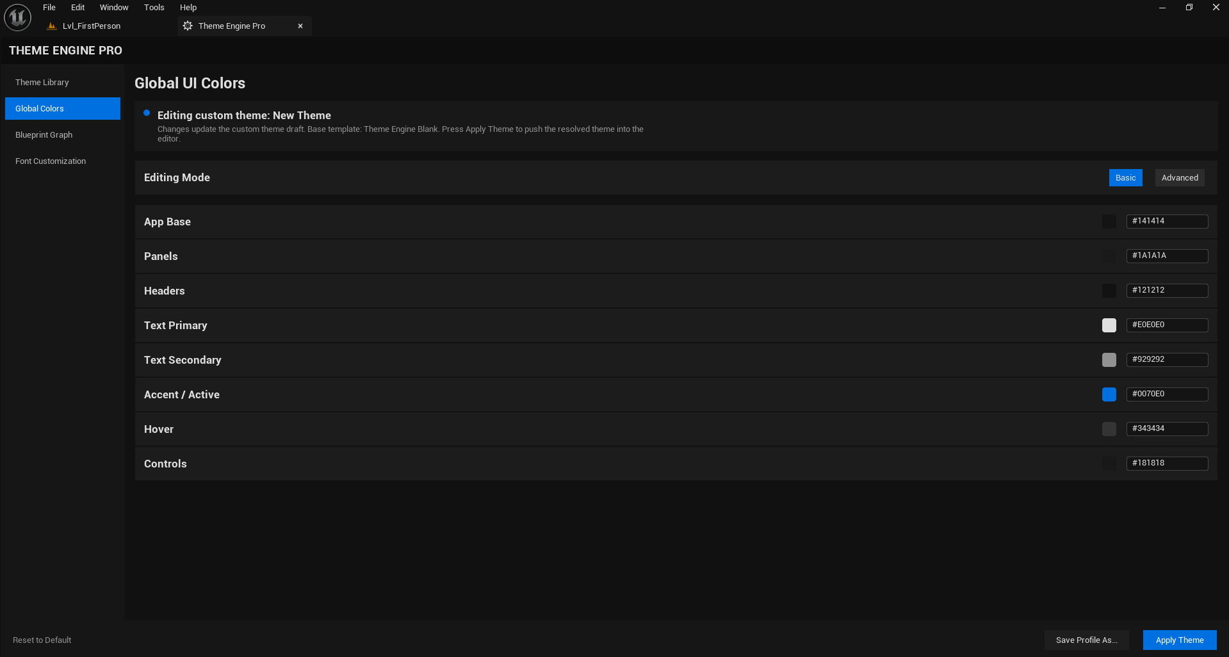Restore down the editor window
1229x657 pixels.
[1189, 8]
